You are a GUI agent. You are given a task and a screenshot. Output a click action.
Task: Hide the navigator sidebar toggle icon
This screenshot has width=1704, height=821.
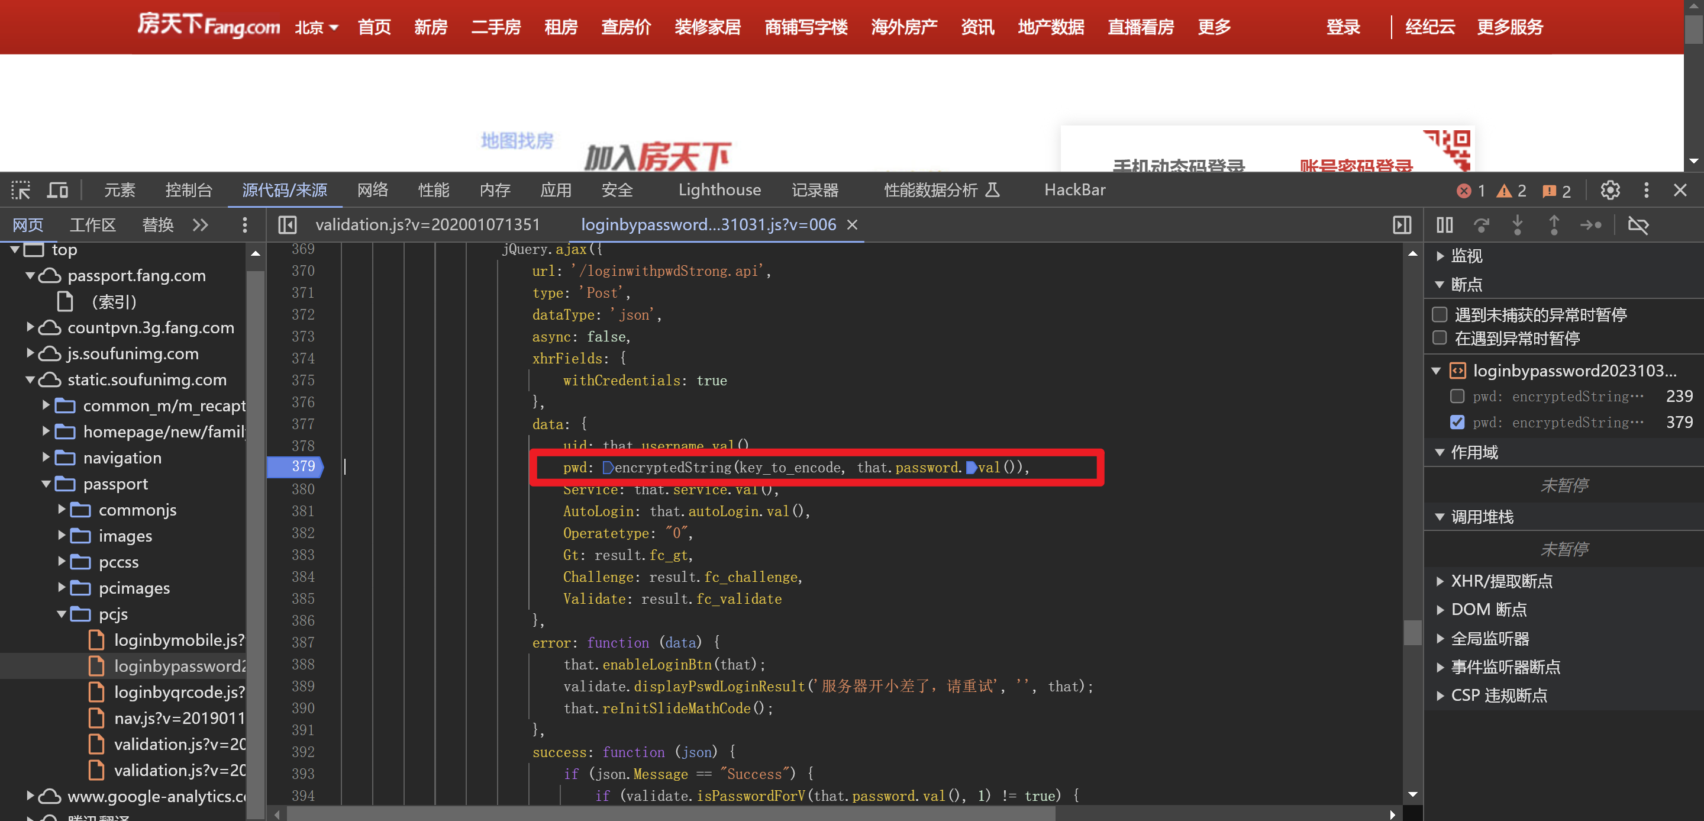[287, 225]
